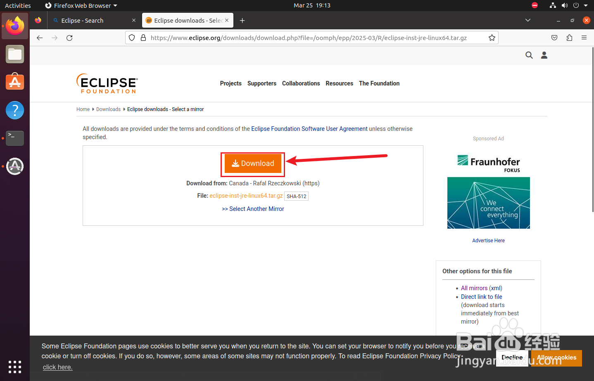The image size is (594, 381).
Task: Show Applications grid in dock
Action: pos(15,367)
